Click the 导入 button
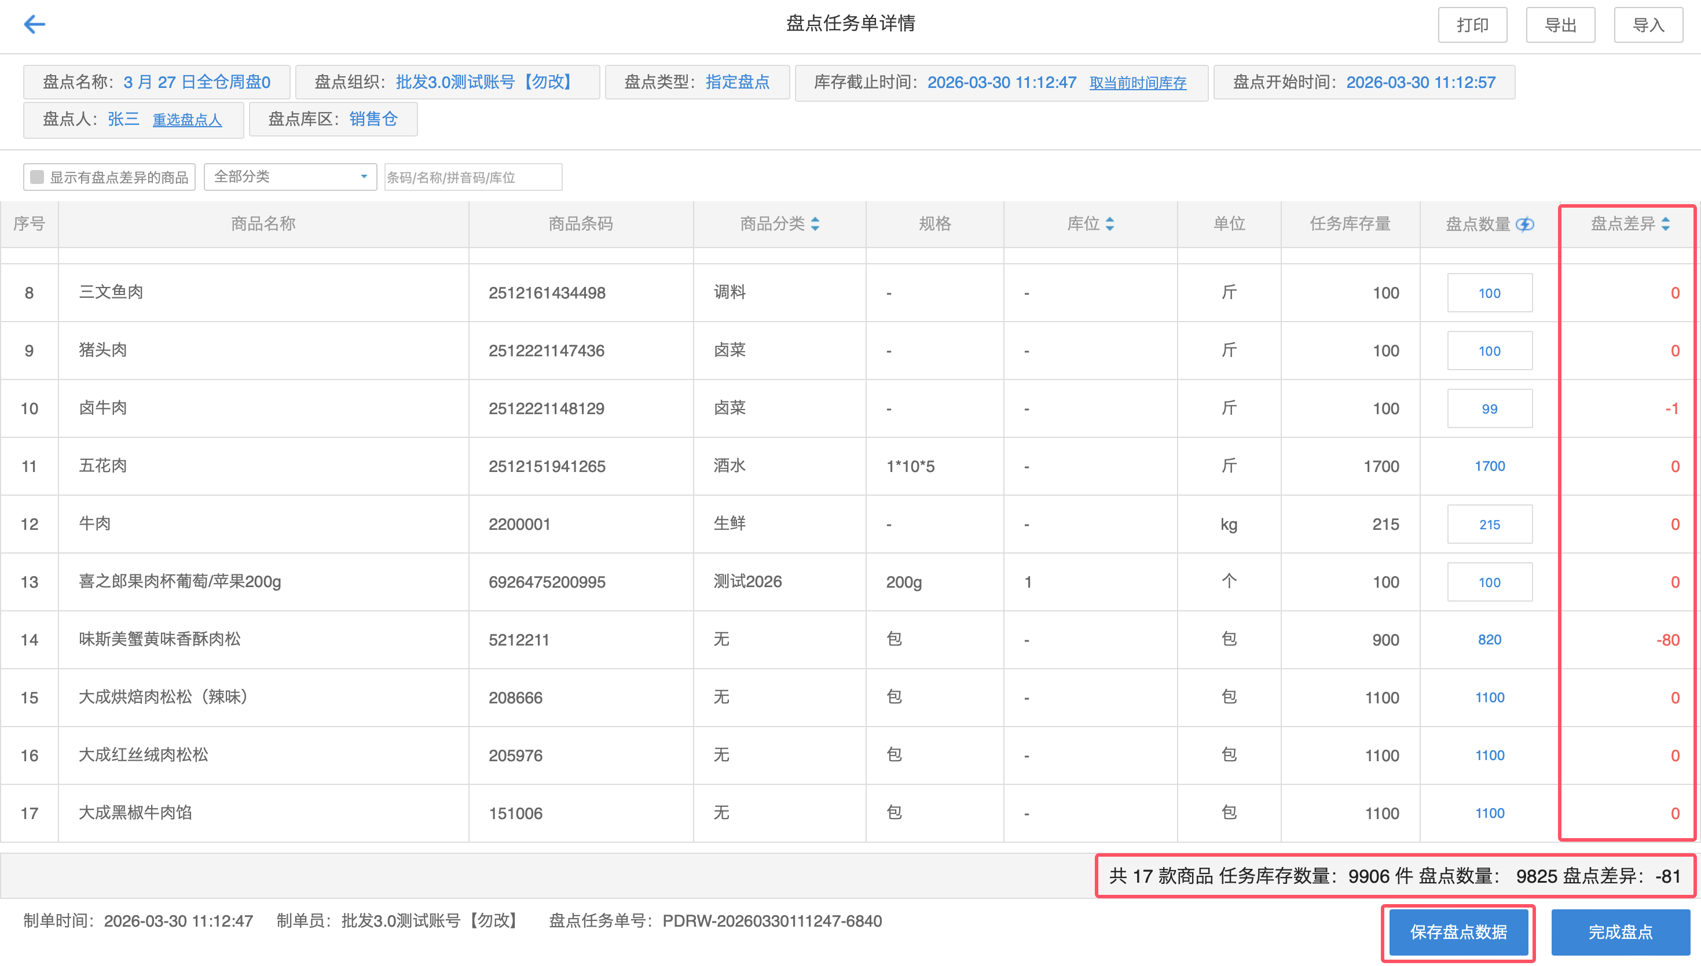This screenshot has height=966, width=1701. 1648,25
